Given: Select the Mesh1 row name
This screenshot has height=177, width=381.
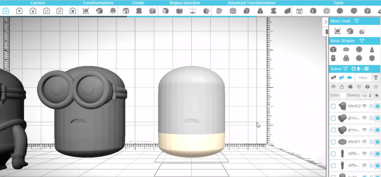Looking at the screenshot, I should (354, 142).
